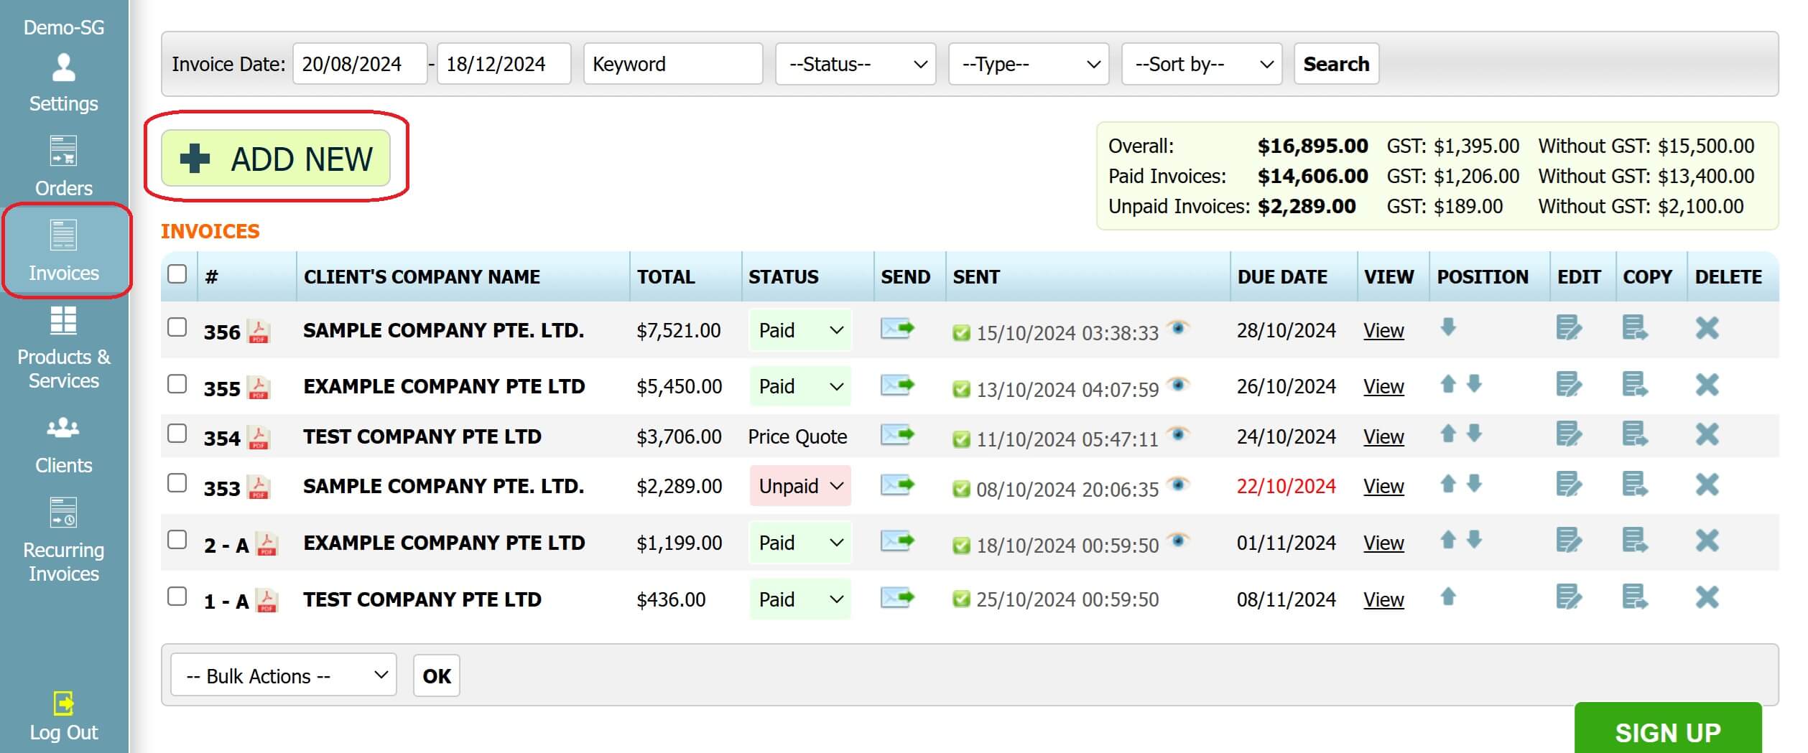Viewport: 1808px width, 753px height.
Task: Edit invoice 1 - A
Action: 1569,597
